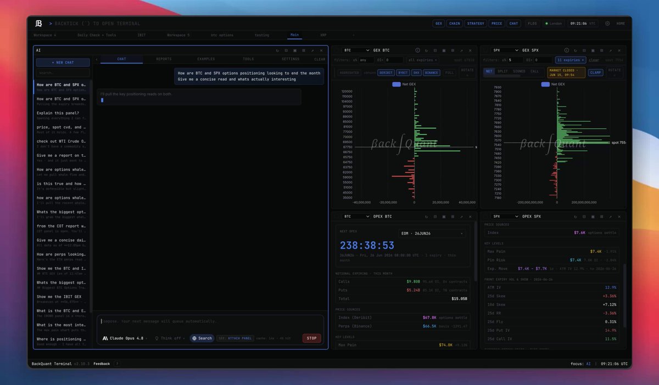Open CHAIN from top toolbar
Viewport: 659px width, 385px height.
coord(454,24)
